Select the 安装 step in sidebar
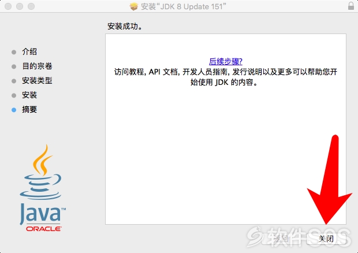This screenshot has width=358, height=253. [x=29, y=95]
